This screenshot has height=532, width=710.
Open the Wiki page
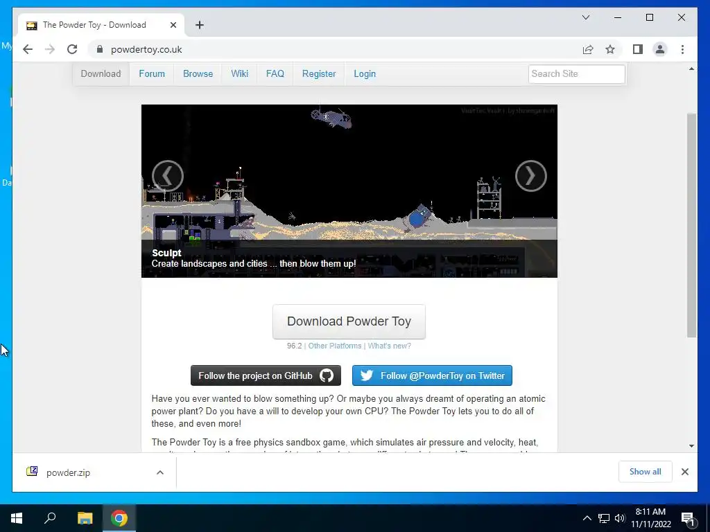click(x=239, y=73)
